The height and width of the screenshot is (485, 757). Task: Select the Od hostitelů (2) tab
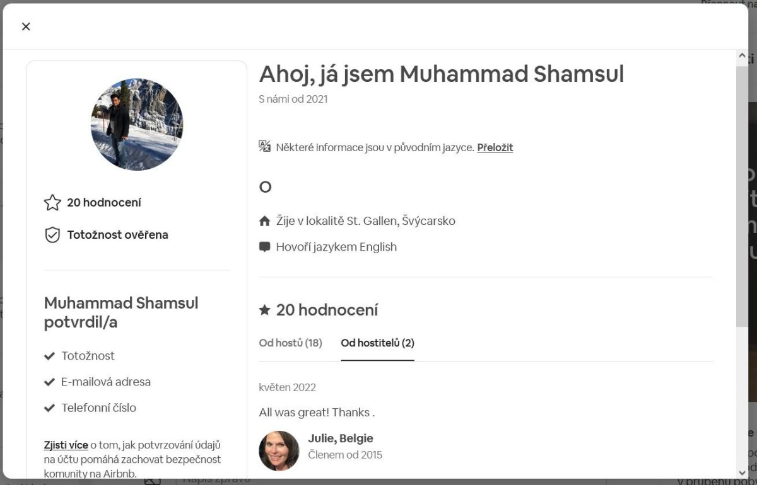pyautogui.click(x=377, y=343)
